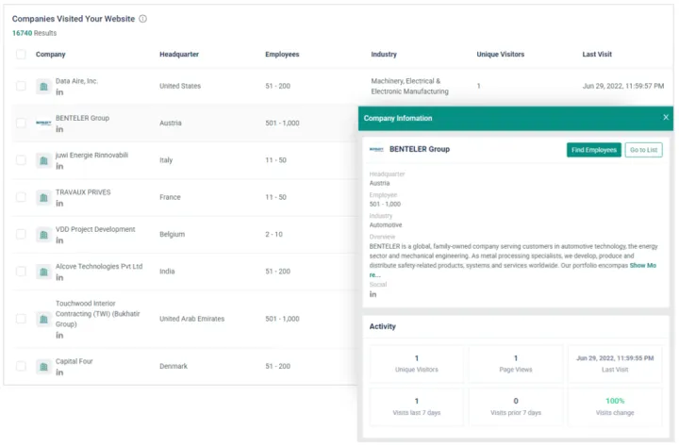
Task: Toggle the select-all checkbox in table header
Action: (21, 54)
